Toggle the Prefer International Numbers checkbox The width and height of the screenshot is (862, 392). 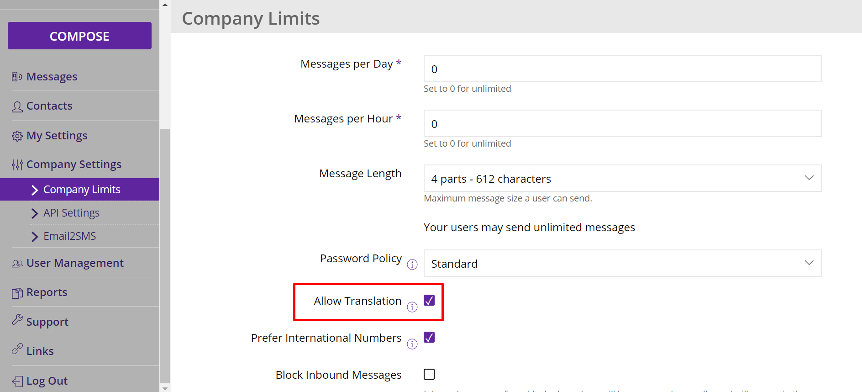pos(429,337)
